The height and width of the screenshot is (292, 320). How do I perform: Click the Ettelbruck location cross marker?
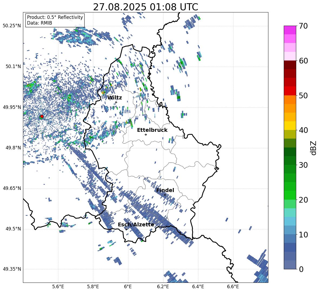click(146, 135)
